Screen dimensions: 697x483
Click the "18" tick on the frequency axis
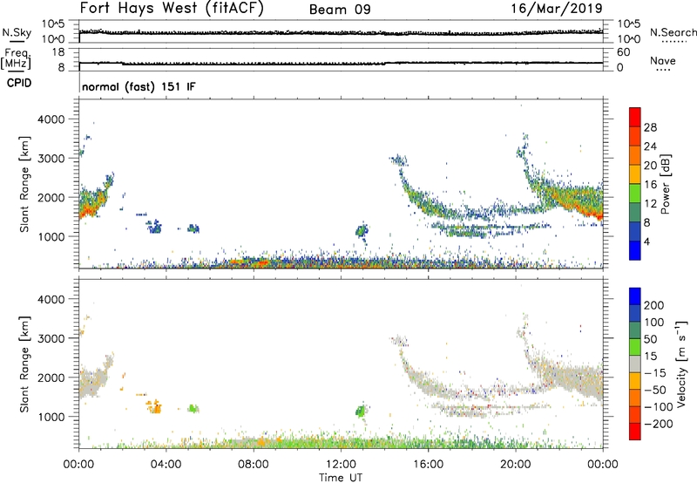[58, 52]
